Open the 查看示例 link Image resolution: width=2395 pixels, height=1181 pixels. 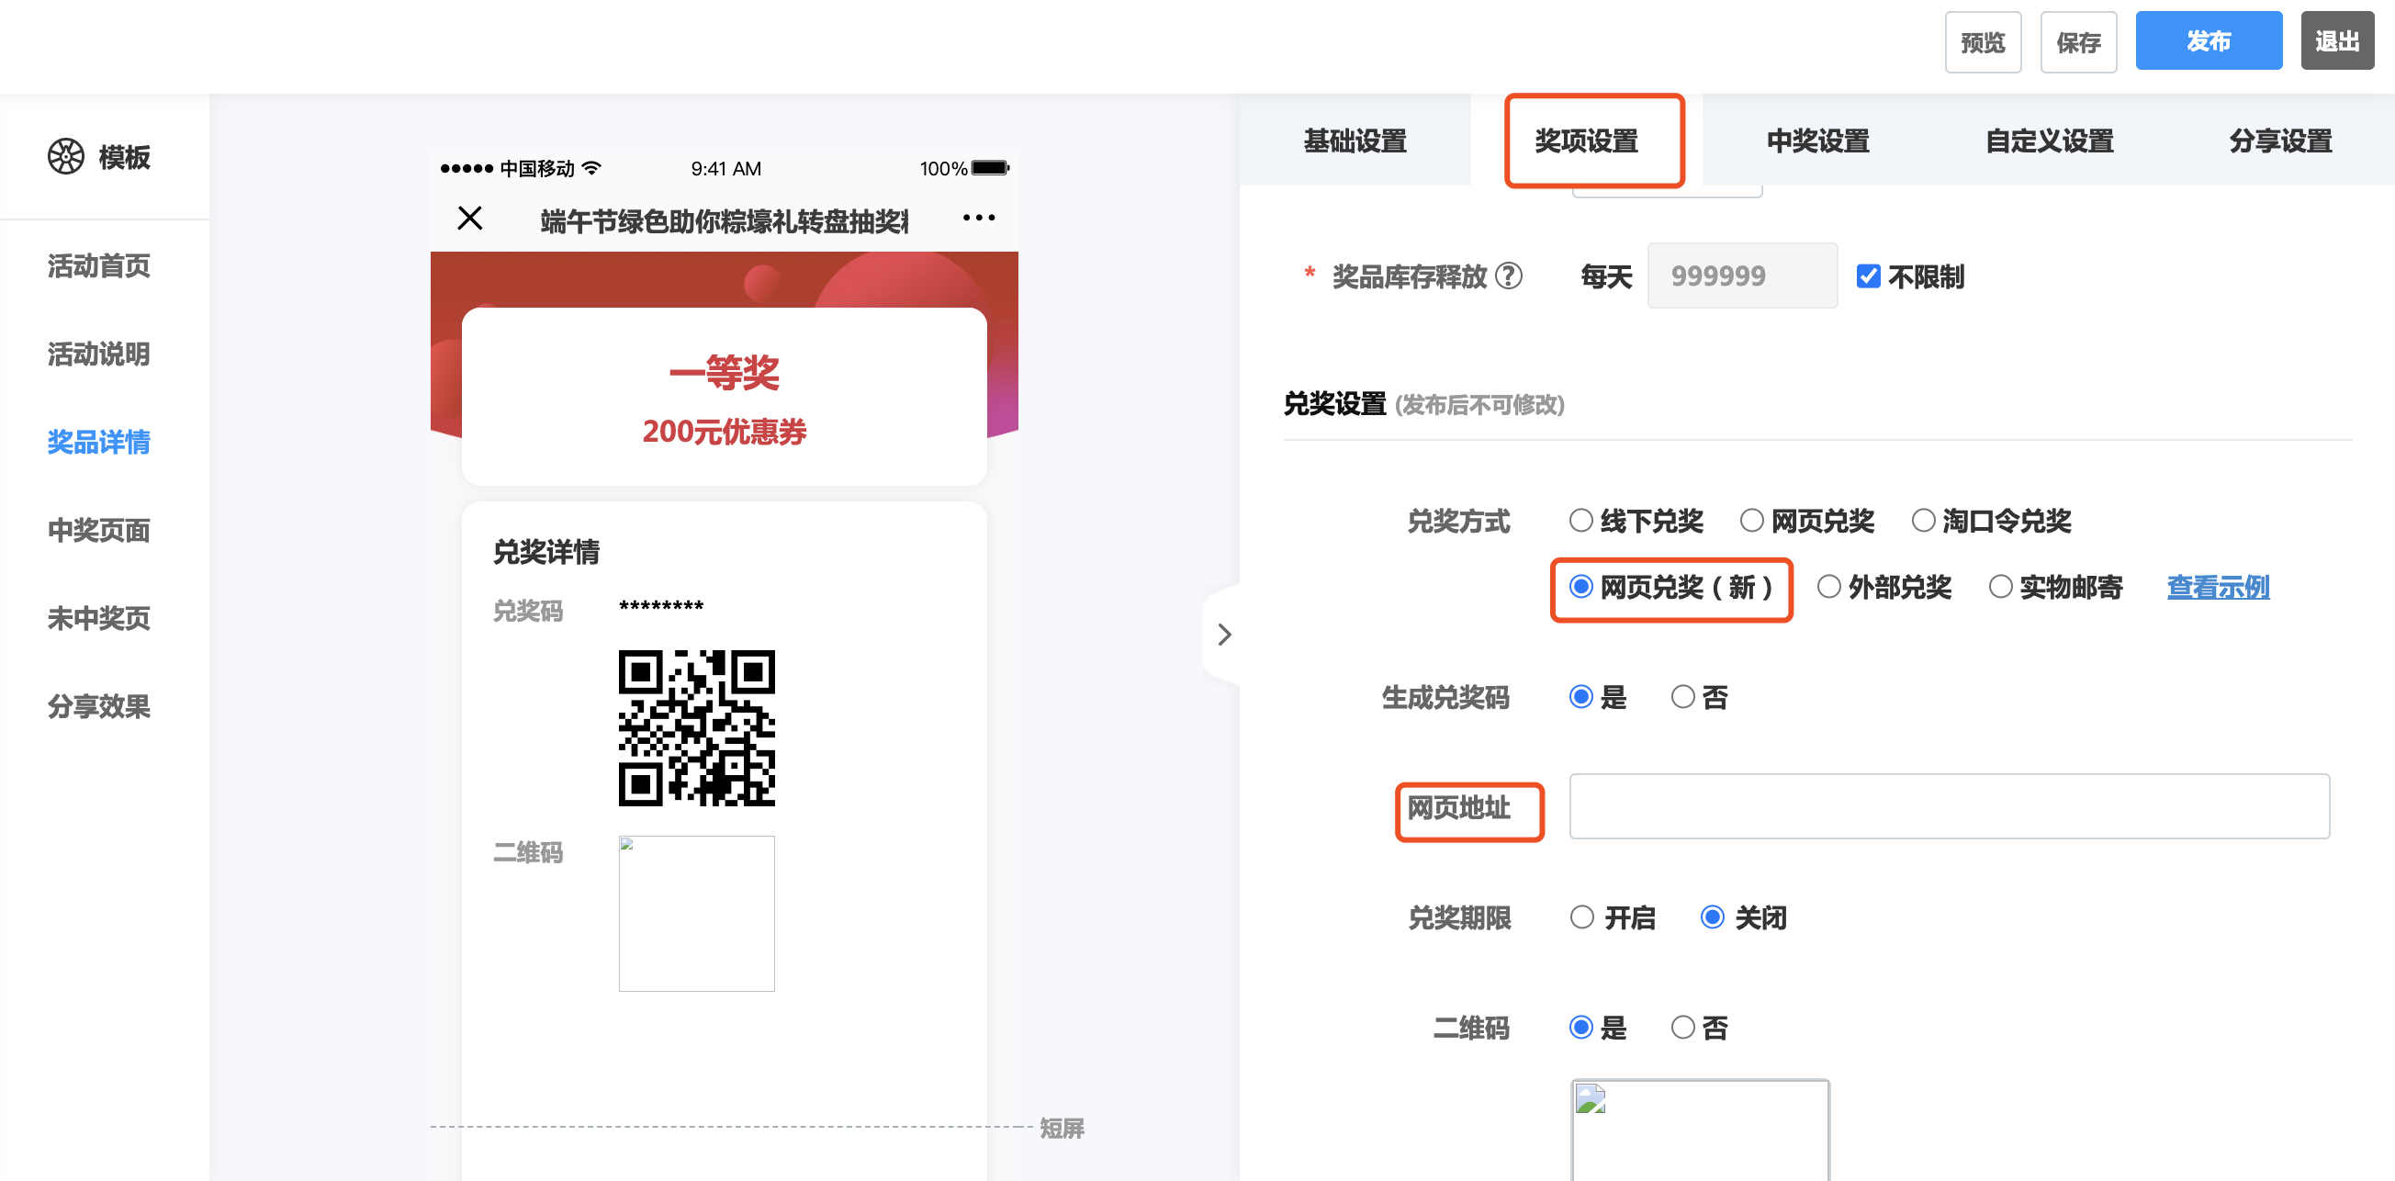coord(2218,587)
